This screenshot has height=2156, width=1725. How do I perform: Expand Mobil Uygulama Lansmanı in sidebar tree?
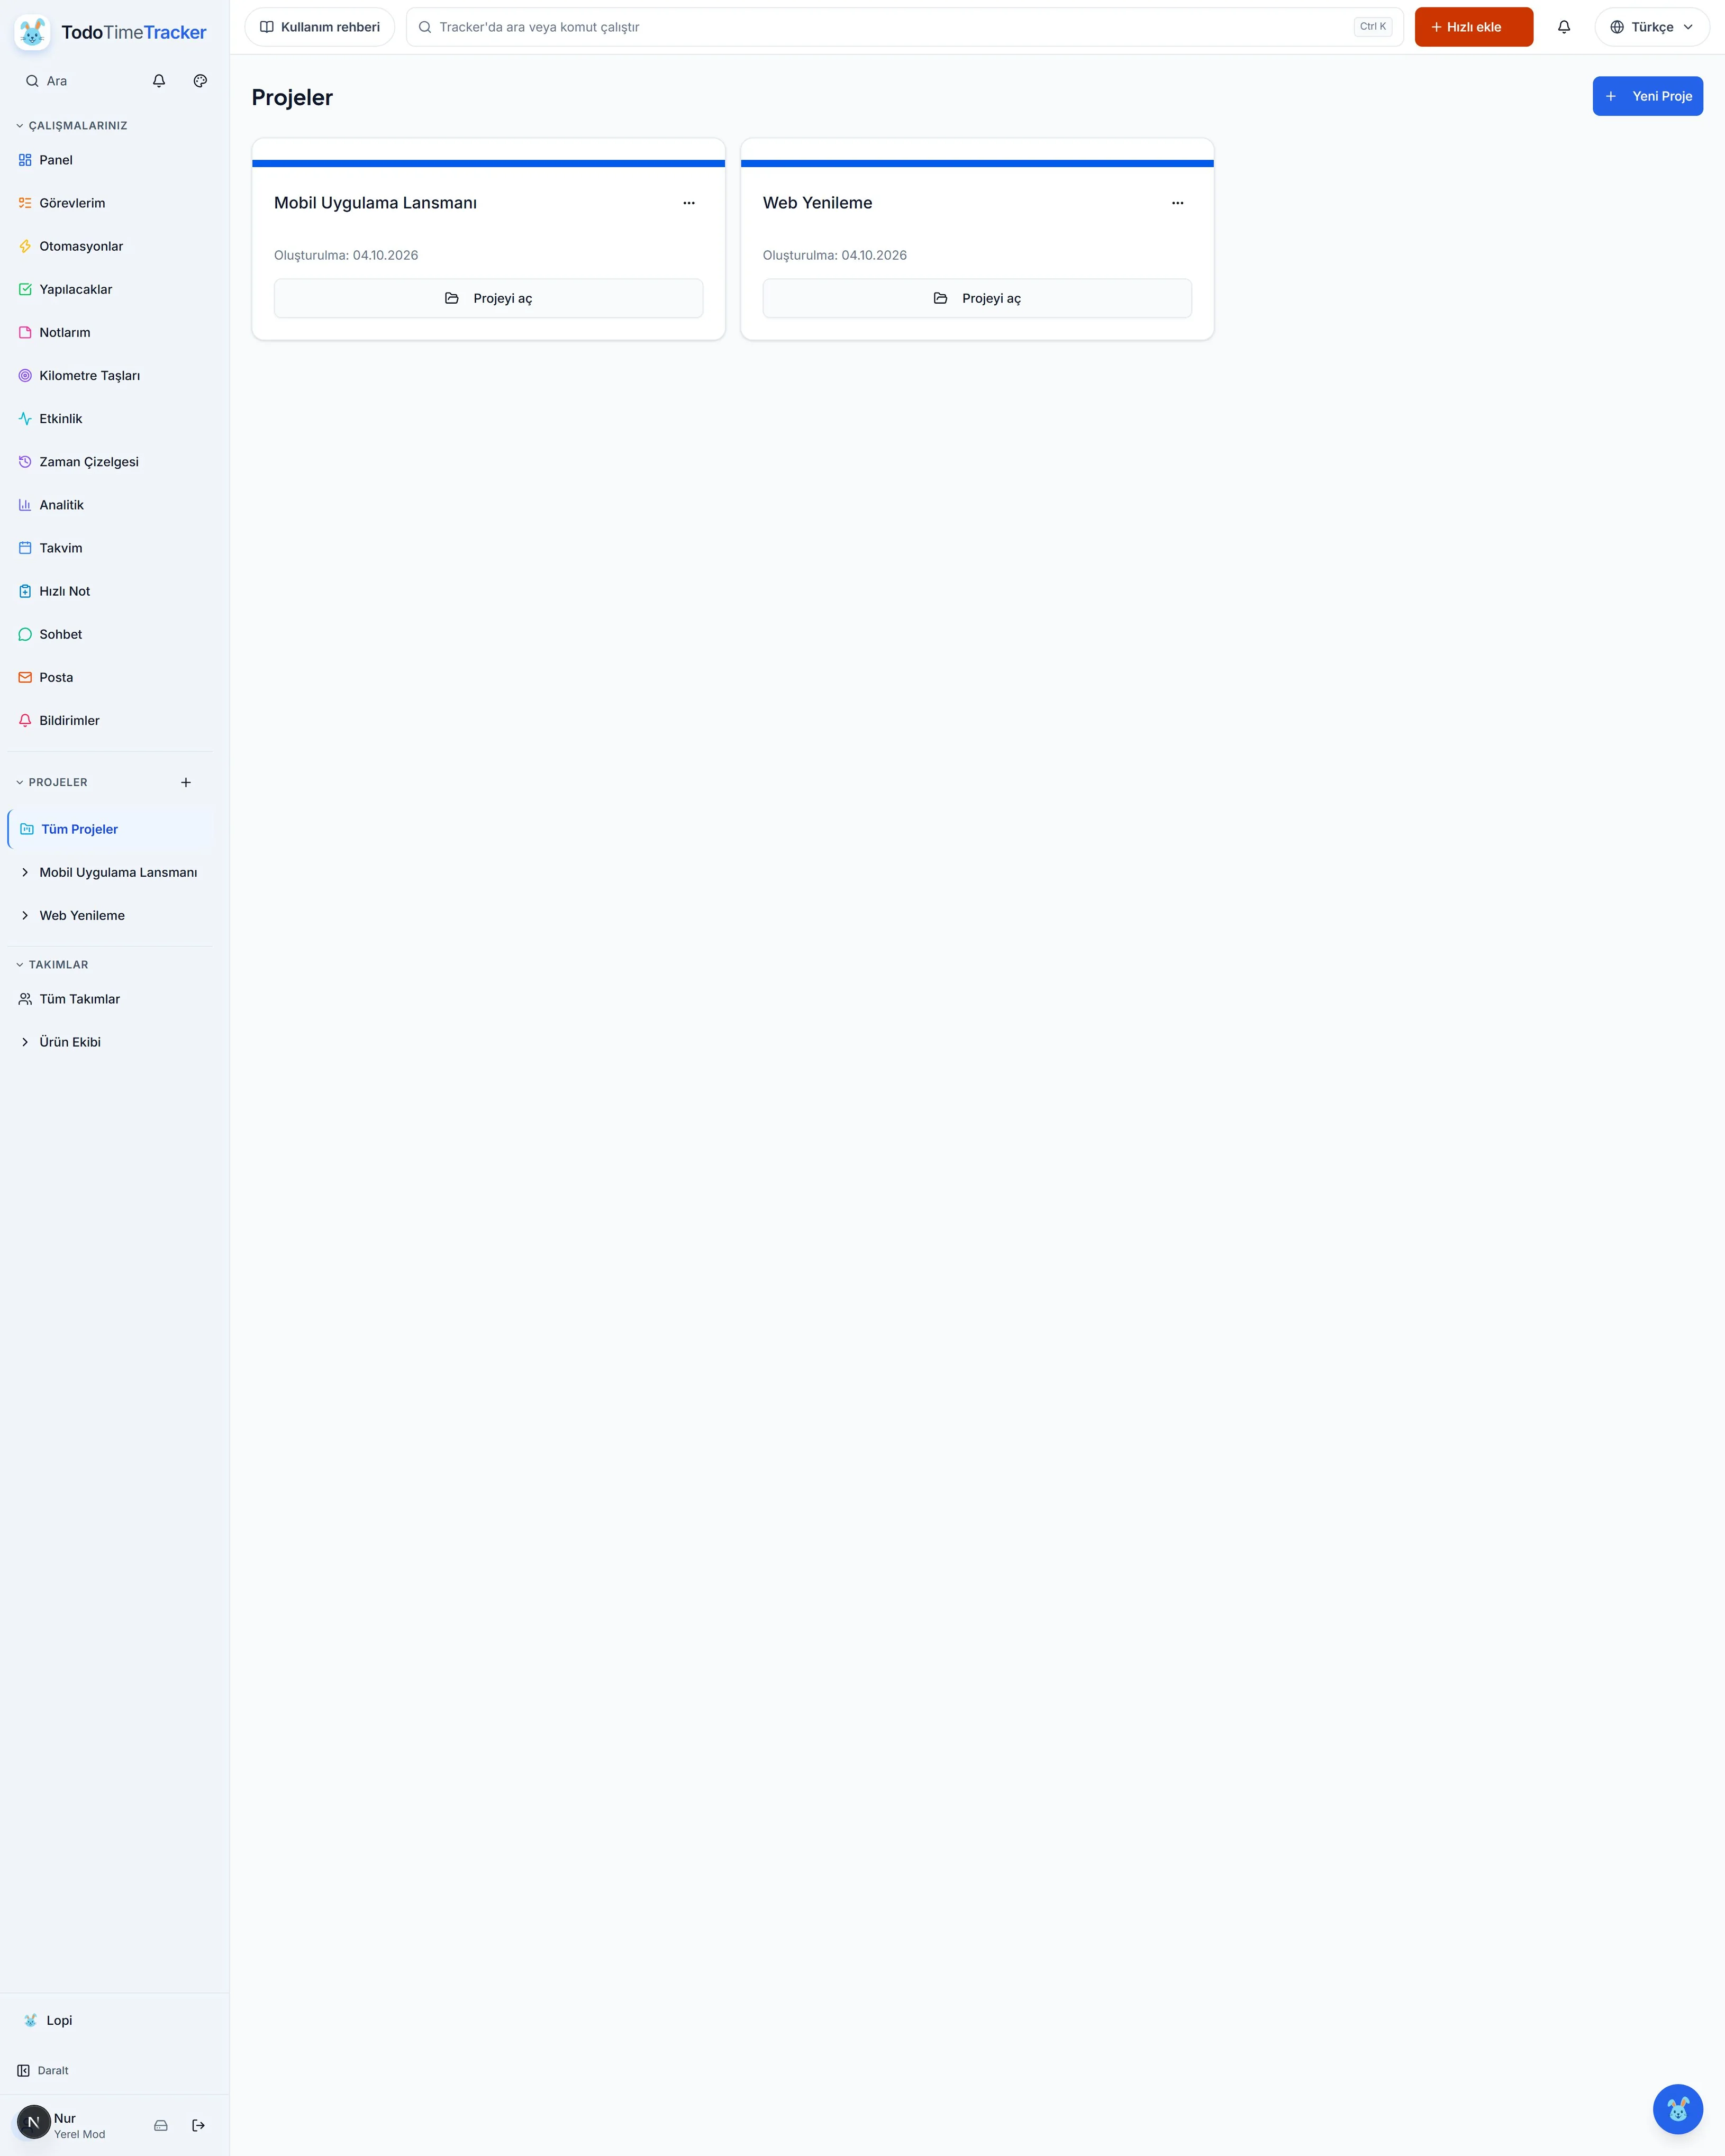click(x=25, y=872)
